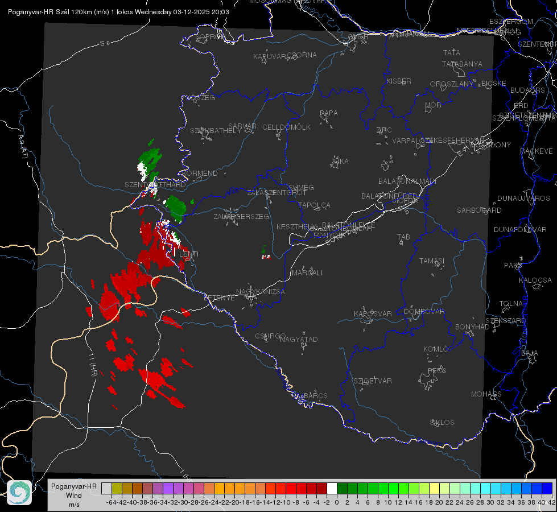This screenshot has height=512, width=557.
Task: Select the NAGYKANIZSA city label
Action: [x=261, y=291]
